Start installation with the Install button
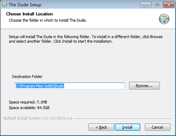Image resolution: width=176 pixels, height=136 pixels. click(127, 127)
